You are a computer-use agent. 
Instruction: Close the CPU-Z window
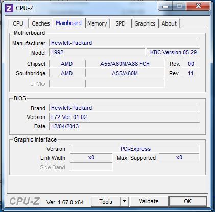coord(198,6)
